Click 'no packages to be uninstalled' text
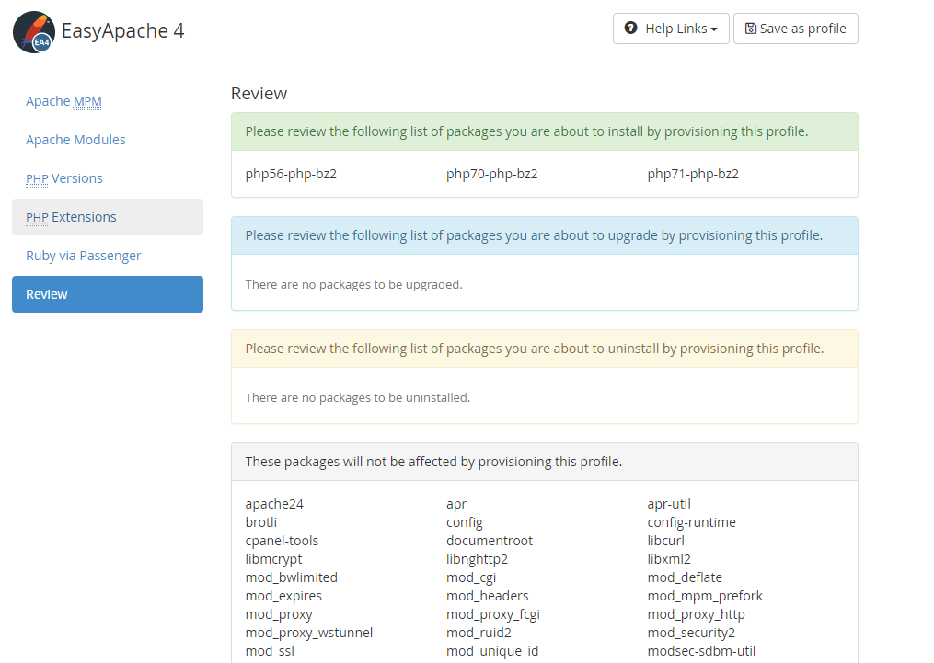Viewport: 934px width, 663px height. 357,397
